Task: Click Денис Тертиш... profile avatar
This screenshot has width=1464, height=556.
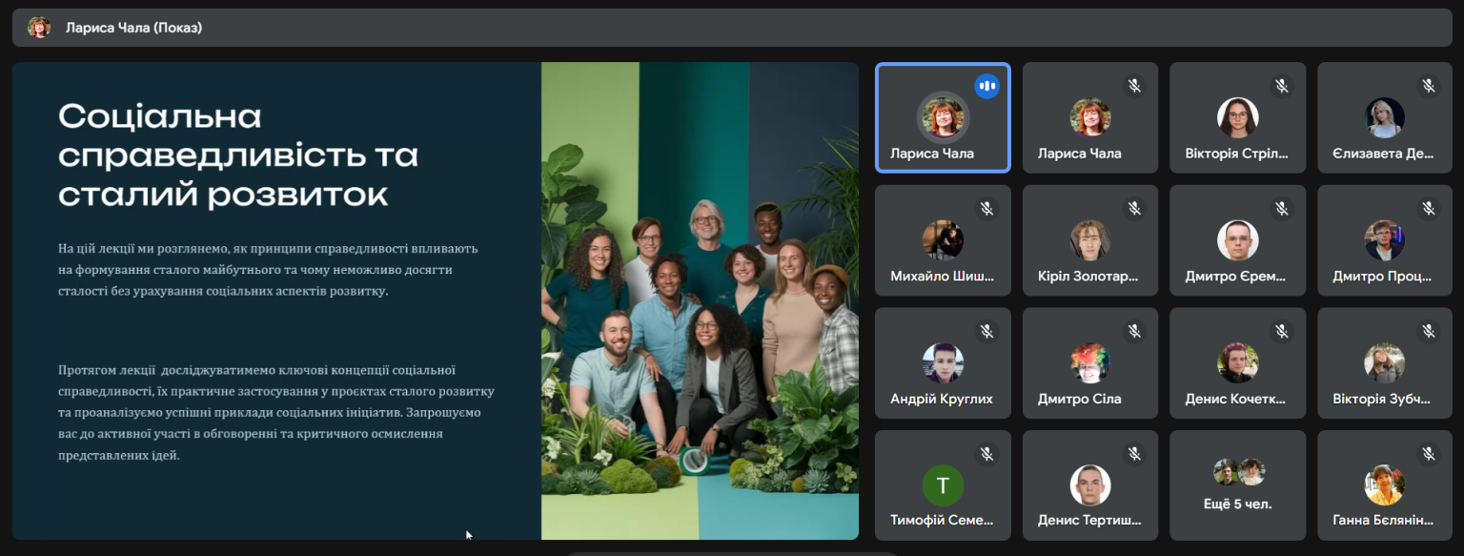Action: (1089, 485)
